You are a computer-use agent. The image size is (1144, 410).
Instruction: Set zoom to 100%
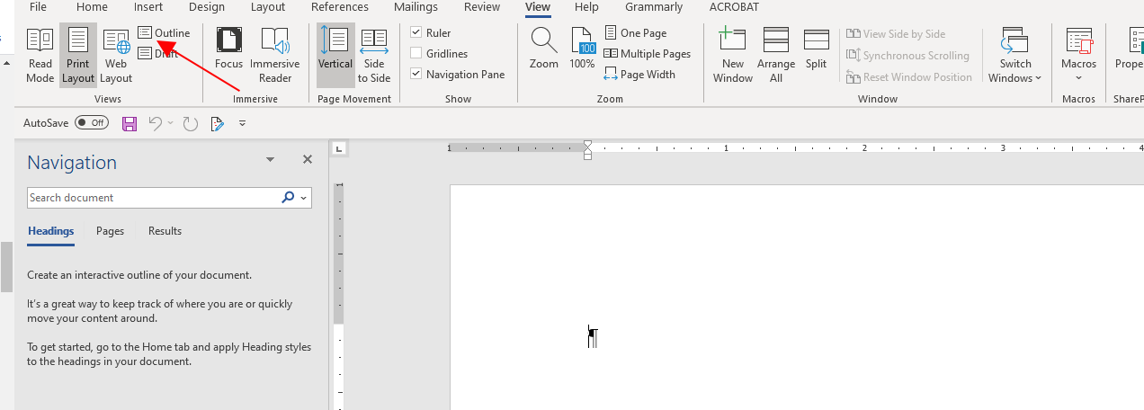click(583, 49)
